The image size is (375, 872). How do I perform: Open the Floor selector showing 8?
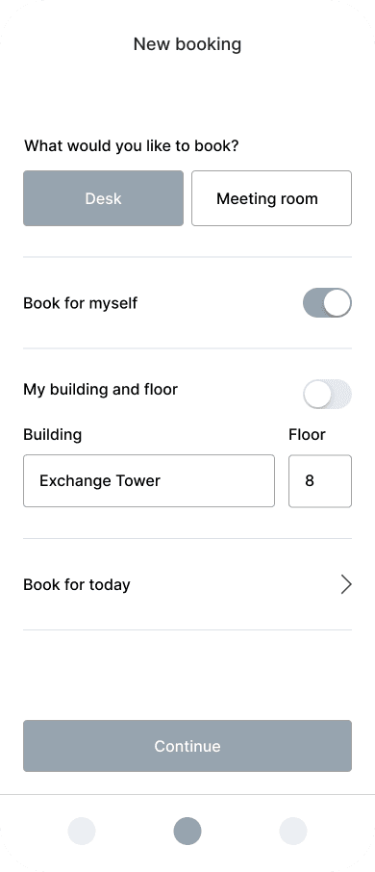[320, 481]
